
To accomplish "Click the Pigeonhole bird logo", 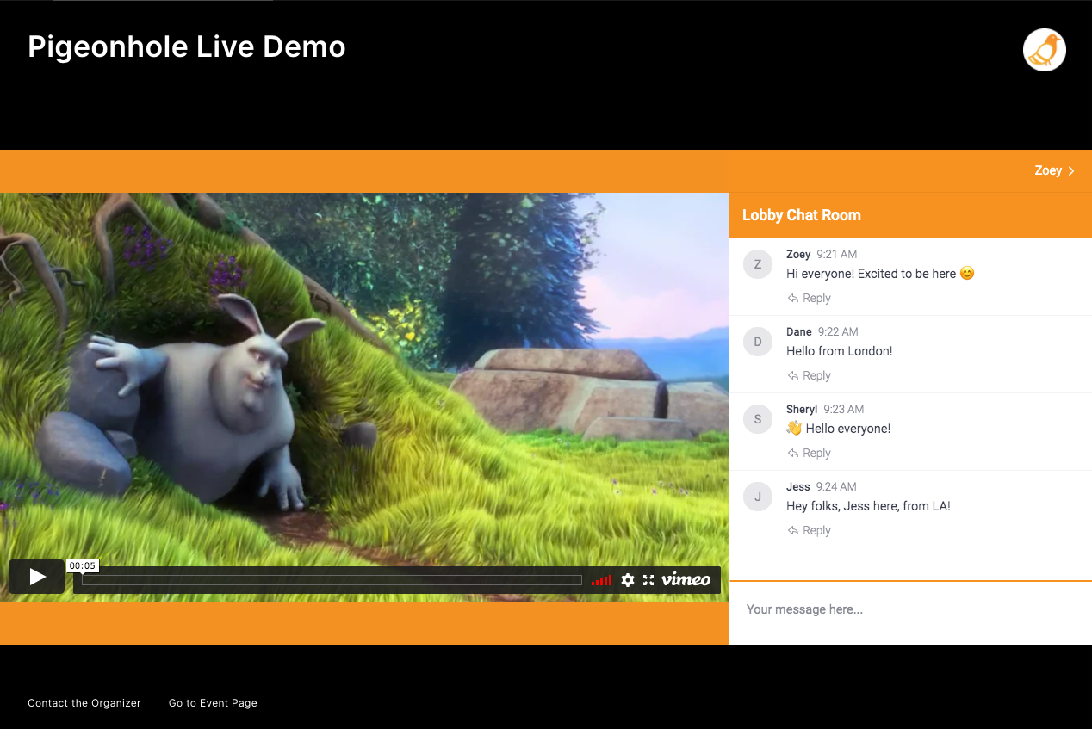I will click(x=1044, y=50).
